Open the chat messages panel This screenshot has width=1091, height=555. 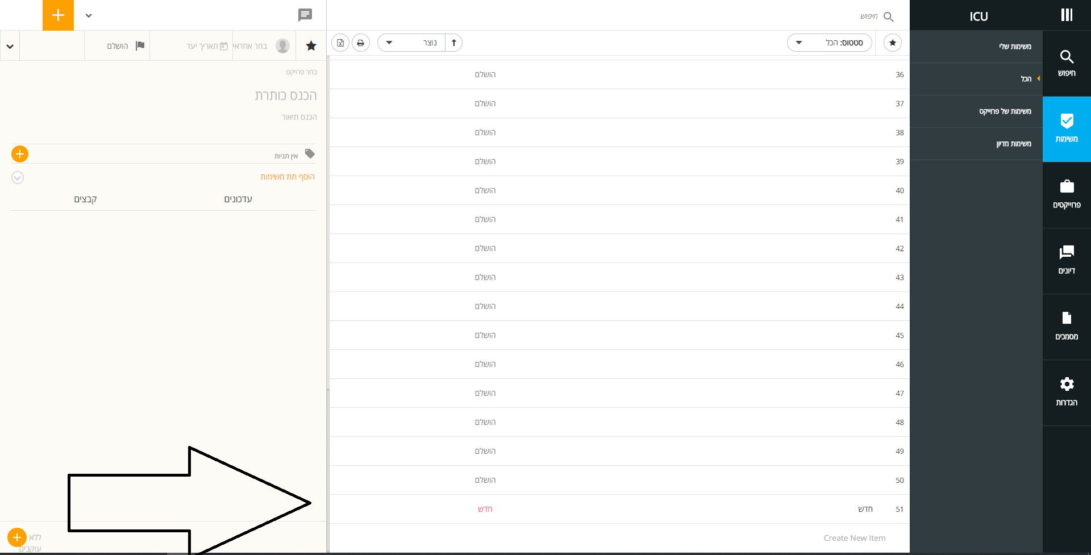point(306,15)
